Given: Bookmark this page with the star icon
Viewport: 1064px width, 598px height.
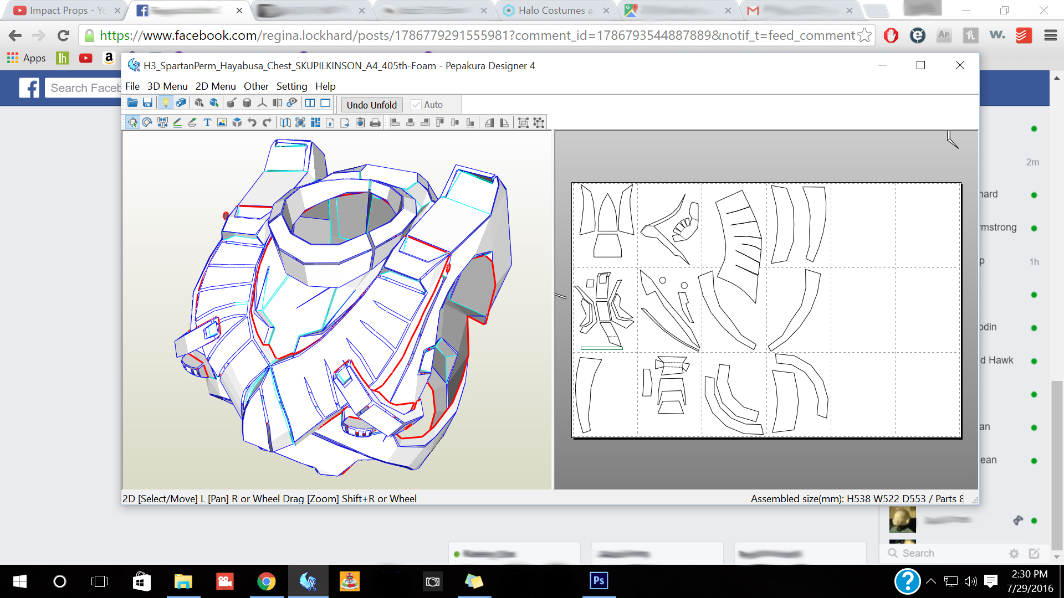Looking at the screenshot, I should pyautogui.click(x=864, y=35).
